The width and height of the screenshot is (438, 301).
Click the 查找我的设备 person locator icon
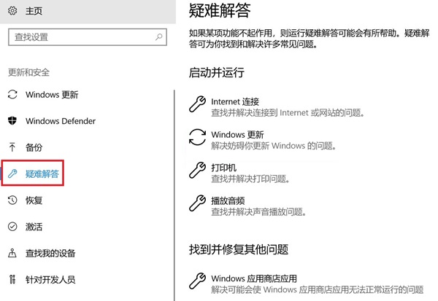(x=12, y=253)
